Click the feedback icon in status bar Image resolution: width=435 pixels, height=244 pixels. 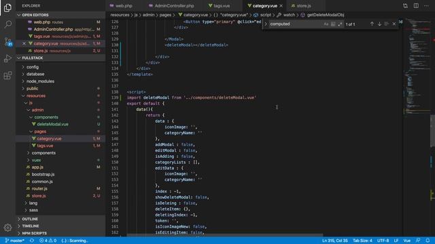click(418, 241)
